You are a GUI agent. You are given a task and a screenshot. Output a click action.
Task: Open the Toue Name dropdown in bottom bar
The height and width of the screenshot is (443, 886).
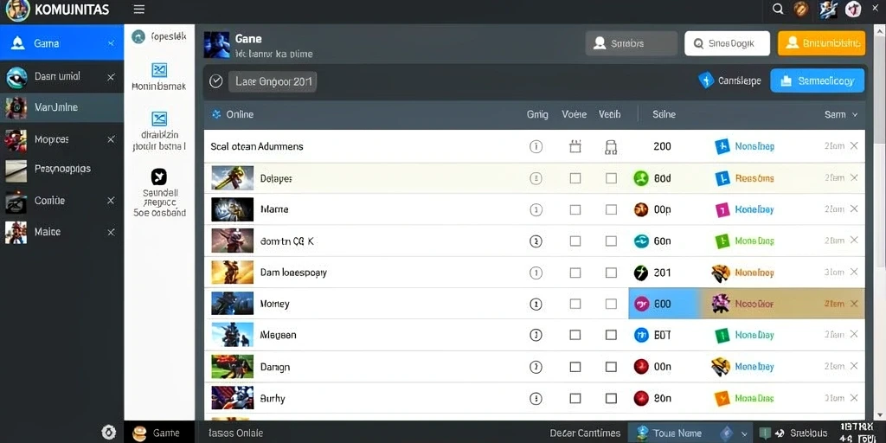693,433
